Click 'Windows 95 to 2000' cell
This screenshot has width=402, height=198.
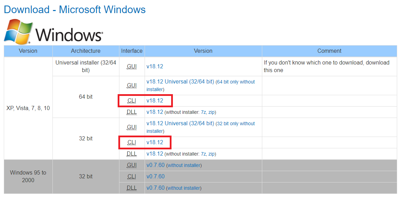(28, 177)
